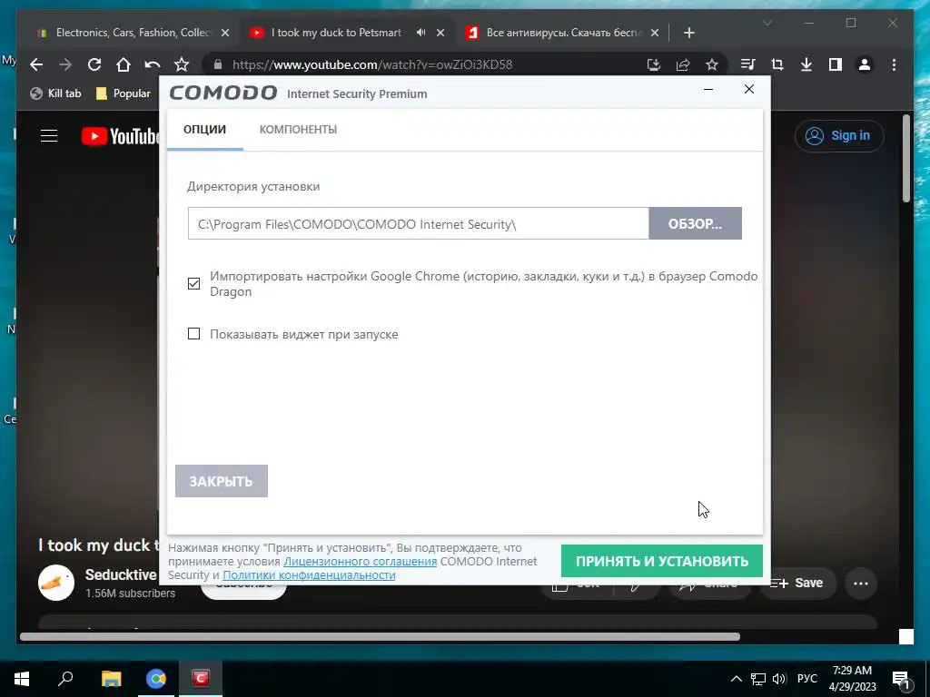
Task: Close the Electronics, Cars, Fashion tab
Action: coord(225,33)
